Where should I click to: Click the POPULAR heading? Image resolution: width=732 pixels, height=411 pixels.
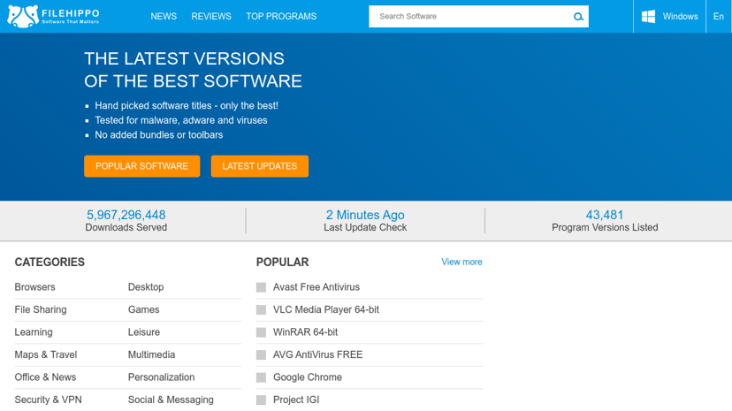282,263
